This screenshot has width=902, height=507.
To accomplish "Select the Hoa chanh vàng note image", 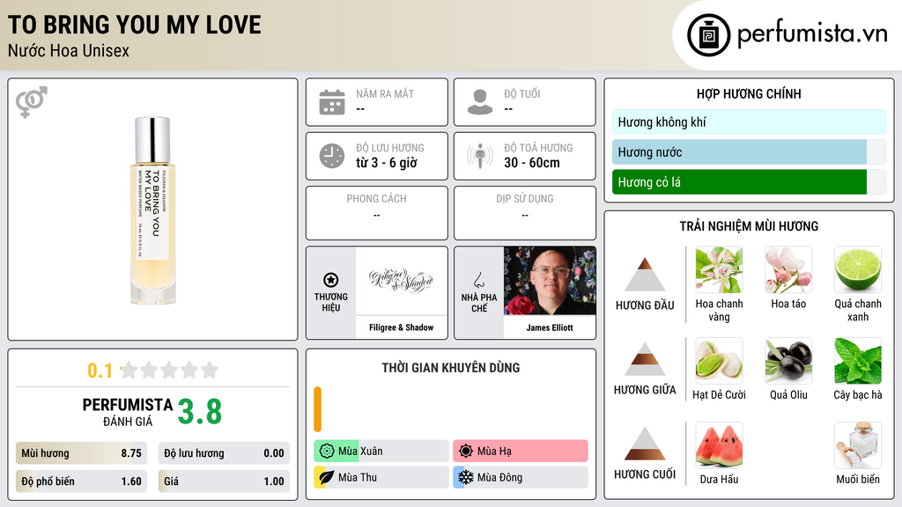I will pyautogui.click(x=719, y=270).
